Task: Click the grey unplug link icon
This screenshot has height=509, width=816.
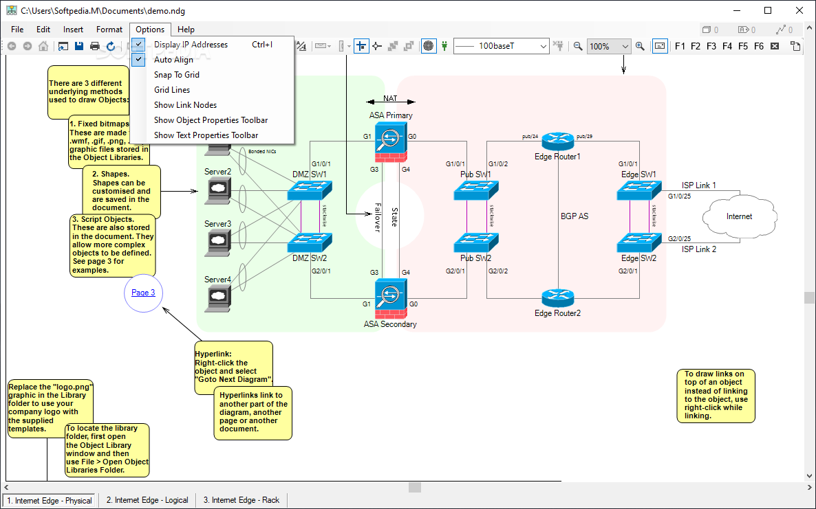Action: coord(559,46)
